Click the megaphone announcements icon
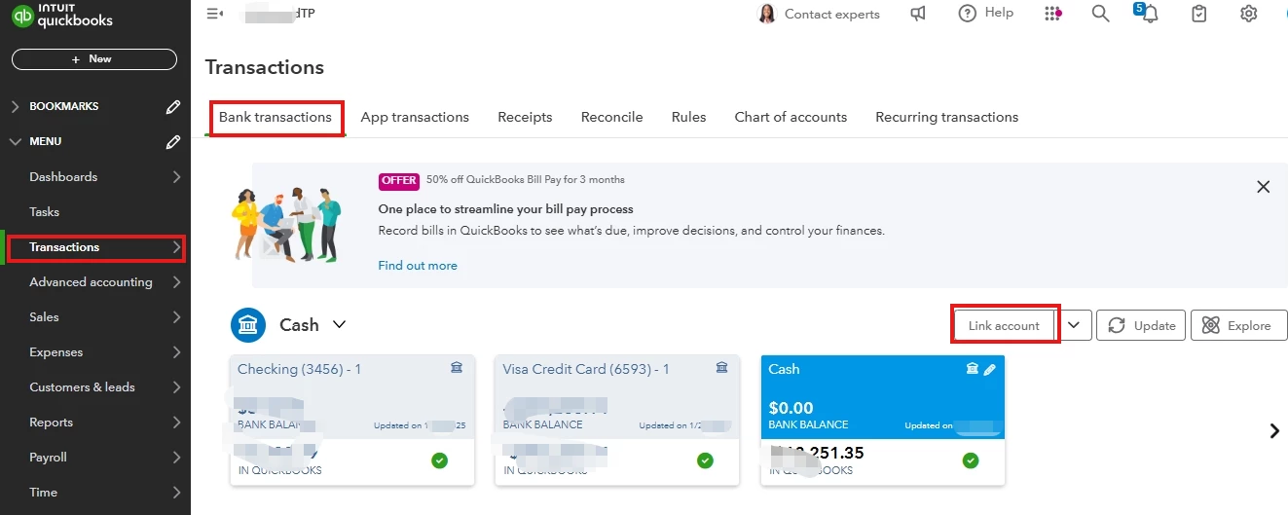The height and width of the screenshot is (515, 1288). point(918,14)
